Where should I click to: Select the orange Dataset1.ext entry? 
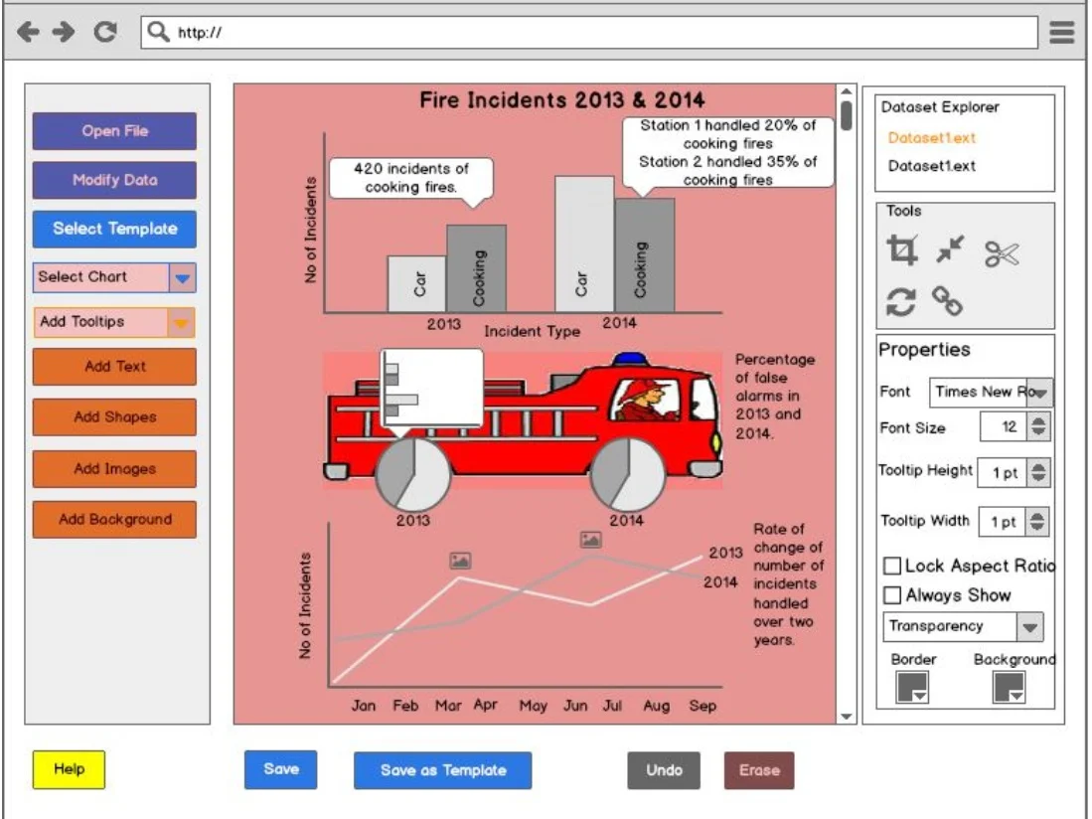coord(932,138)
